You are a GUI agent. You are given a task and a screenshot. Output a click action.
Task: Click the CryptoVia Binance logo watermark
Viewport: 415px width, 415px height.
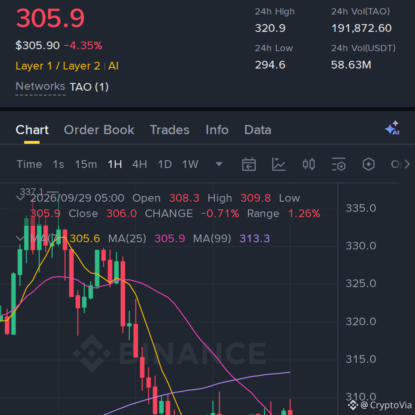(x=353, y=405)
